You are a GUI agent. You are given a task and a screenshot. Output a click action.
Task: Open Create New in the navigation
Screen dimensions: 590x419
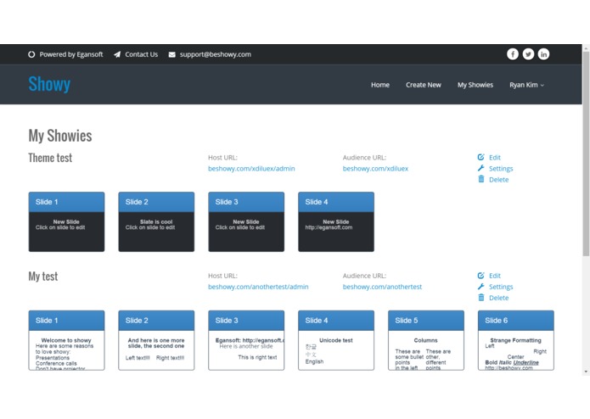(424, 85)
